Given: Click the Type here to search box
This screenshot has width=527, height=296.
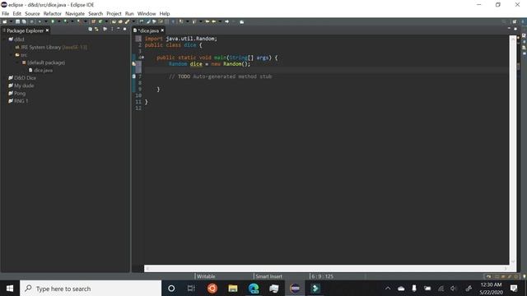Looking at the screenshot, I should (x=91, y=289).
